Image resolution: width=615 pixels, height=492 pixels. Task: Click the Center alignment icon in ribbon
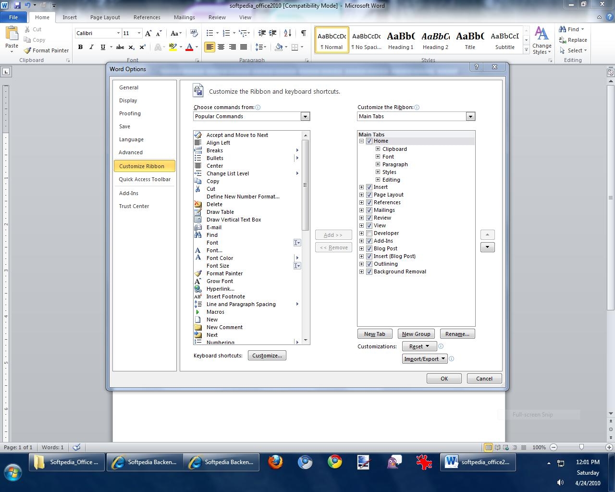tap(221, 47)
